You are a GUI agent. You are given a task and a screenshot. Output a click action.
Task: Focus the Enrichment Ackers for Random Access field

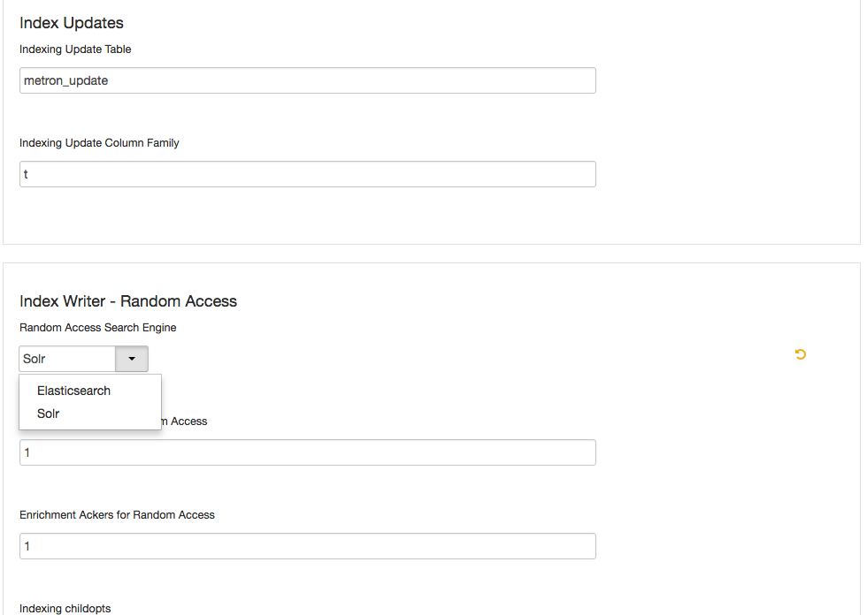point(308,546)
